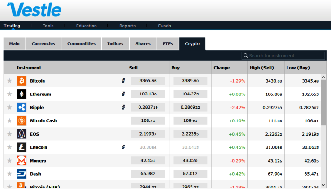
Task: Click Dash Sell price 65.987
Action: pos(148,174)
